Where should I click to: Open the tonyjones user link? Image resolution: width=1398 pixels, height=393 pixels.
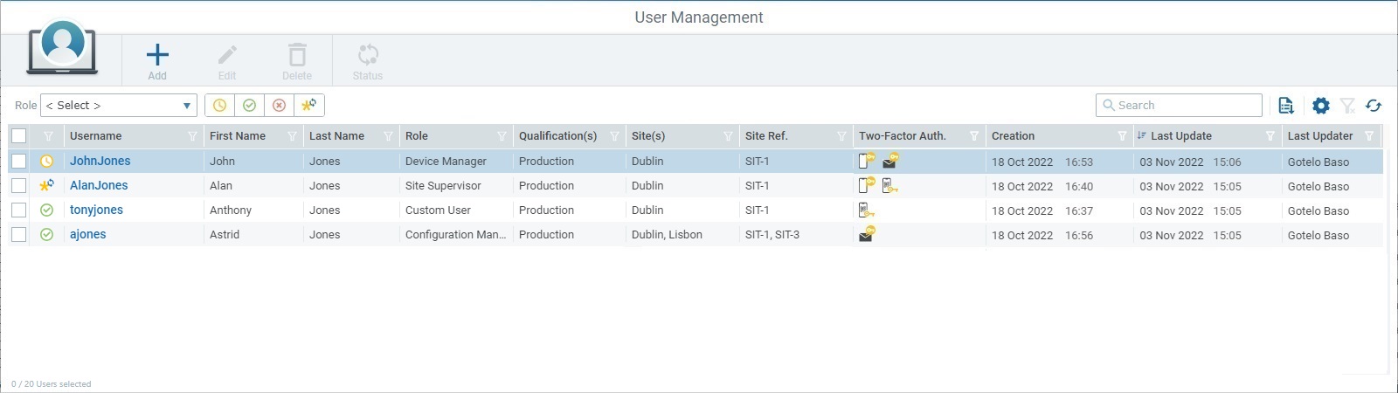[x=96, y=210]
